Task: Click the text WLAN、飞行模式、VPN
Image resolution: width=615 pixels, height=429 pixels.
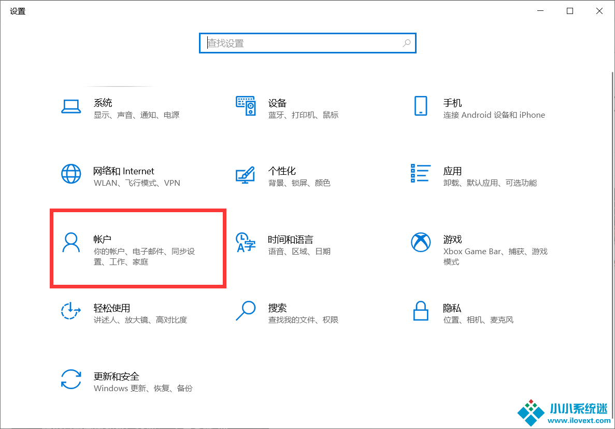Action: tap(137, 183)
